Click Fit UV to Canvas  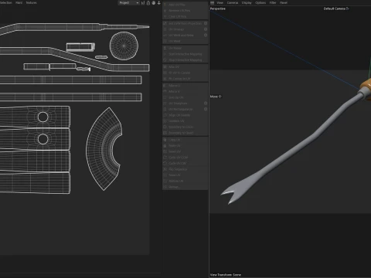(x=185, y=73)
